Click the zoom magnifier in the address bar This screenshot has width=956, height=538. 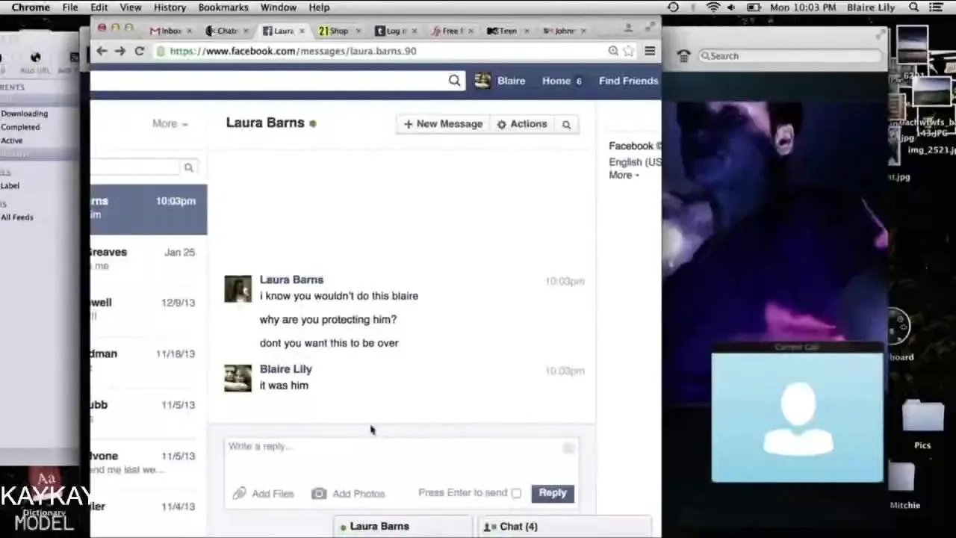613,51
